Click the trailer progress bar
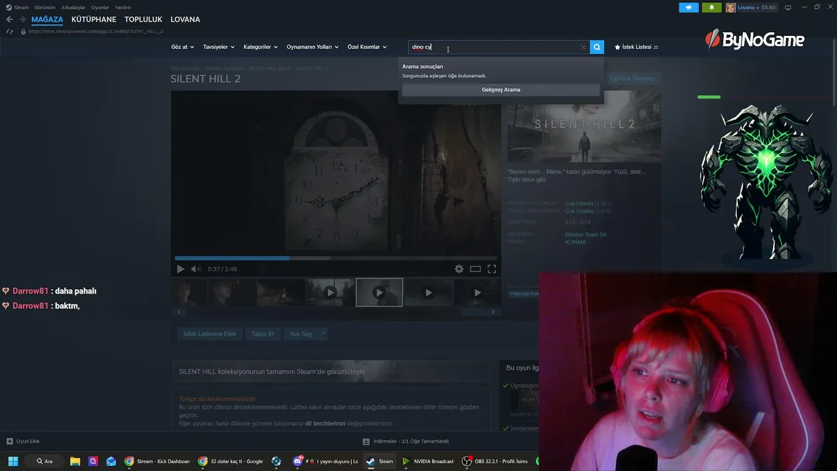837x471 pixels. click(x=335, y=258)
